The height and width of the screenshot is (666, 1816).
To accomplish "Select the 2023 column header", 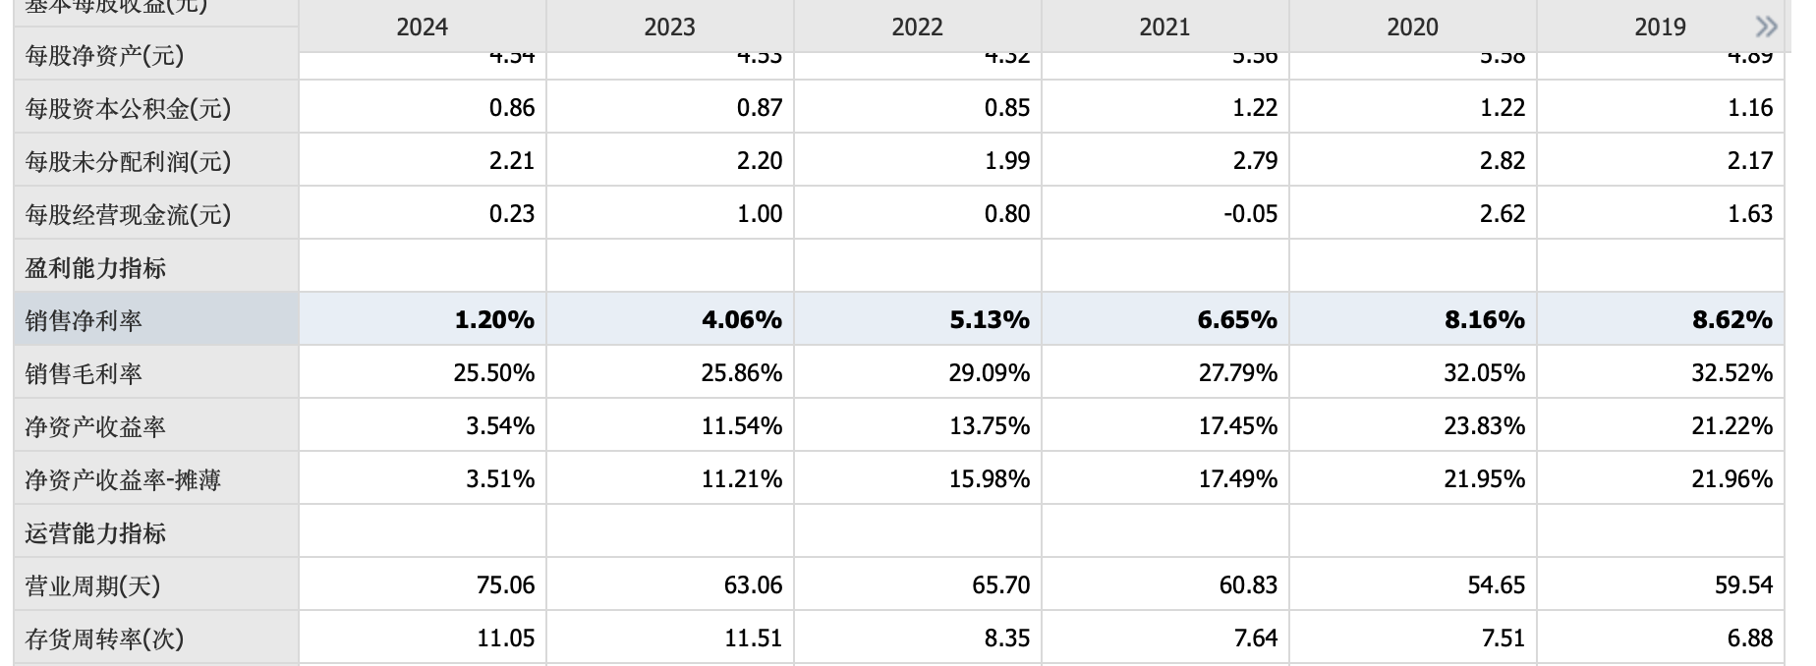I will coord(669,27).
